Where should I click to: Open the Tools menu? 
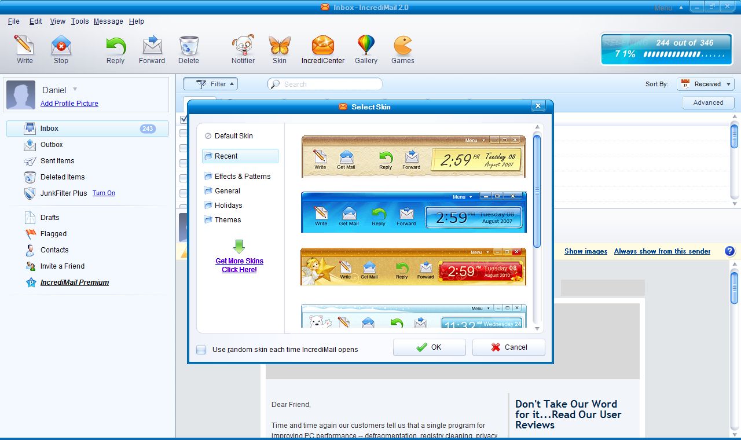point(80,21)
